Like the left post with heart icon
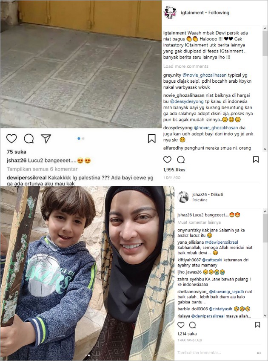This screenshot has height=361, width=268. click(11, 139)
